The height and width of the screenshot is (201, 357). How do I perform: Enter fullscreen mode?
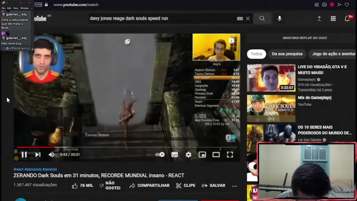click(x=230, y=155)
